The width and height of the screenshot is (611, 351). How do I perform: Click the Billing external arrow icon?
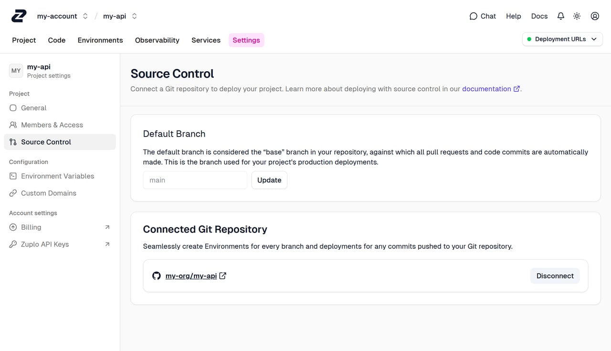[x=107, y=227]
